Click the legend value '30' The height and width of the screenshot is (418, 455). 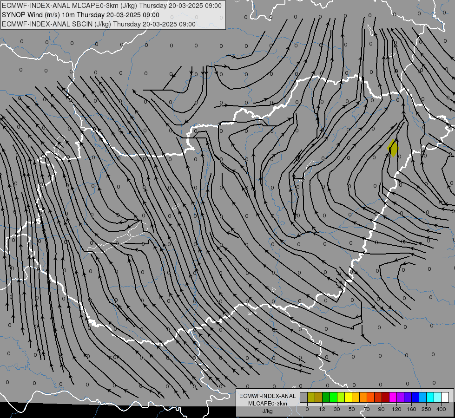pyautogui.click(x=337, y=409)
